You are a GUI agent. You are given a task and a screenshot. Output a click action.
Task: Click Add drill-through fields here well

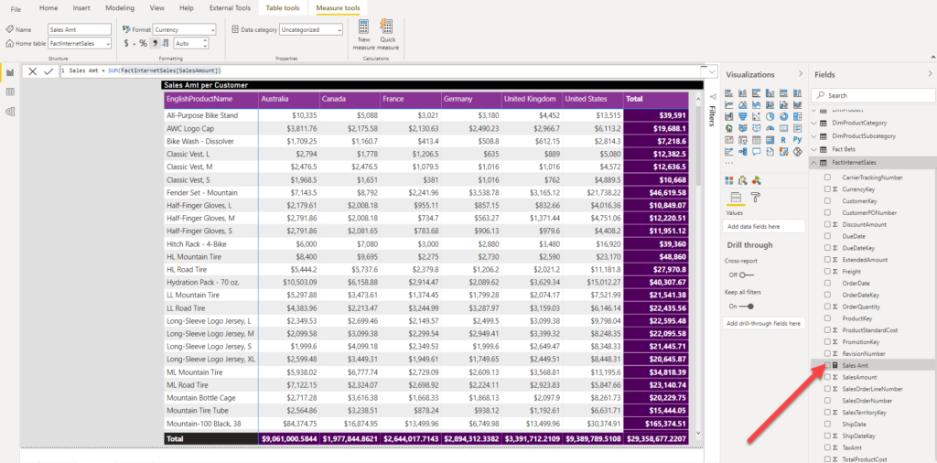(764, 323)
